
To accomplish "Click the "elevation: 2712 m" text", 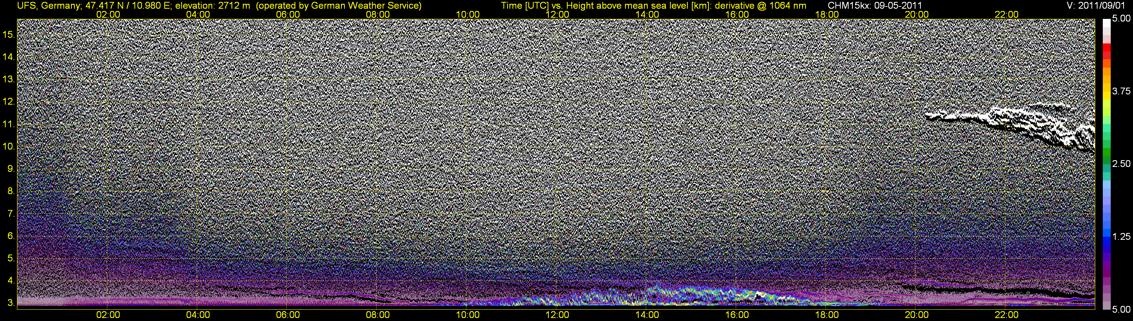I will point(212,6).
